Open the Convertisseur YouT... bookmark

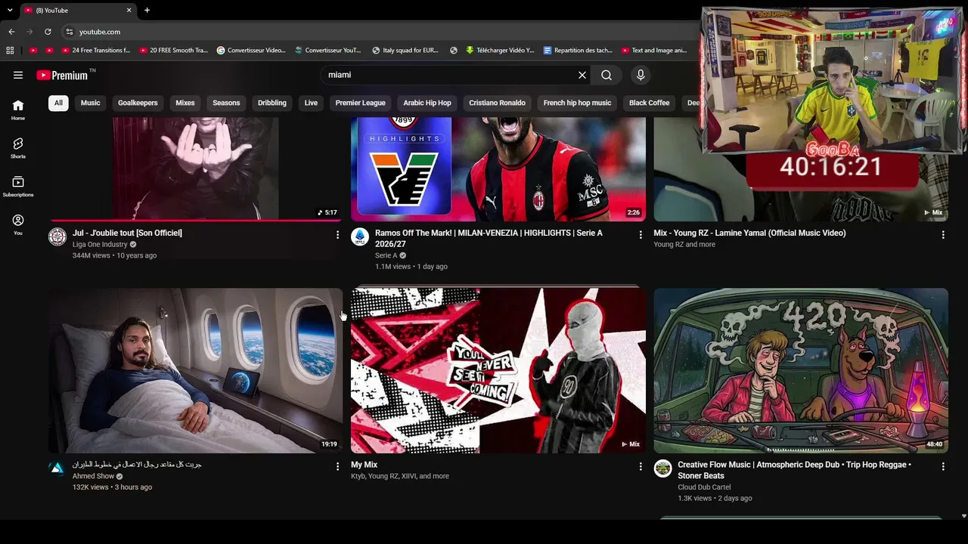(328, 51)
